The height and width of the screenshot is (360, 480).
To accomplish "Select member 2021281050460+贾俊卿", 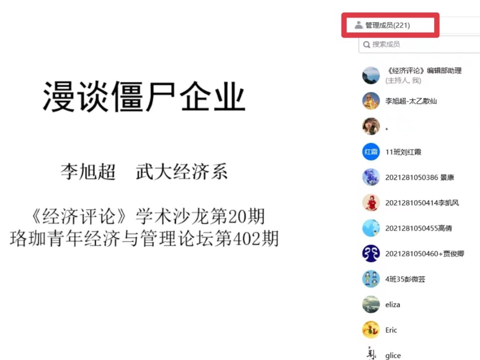I will [425, 253].
